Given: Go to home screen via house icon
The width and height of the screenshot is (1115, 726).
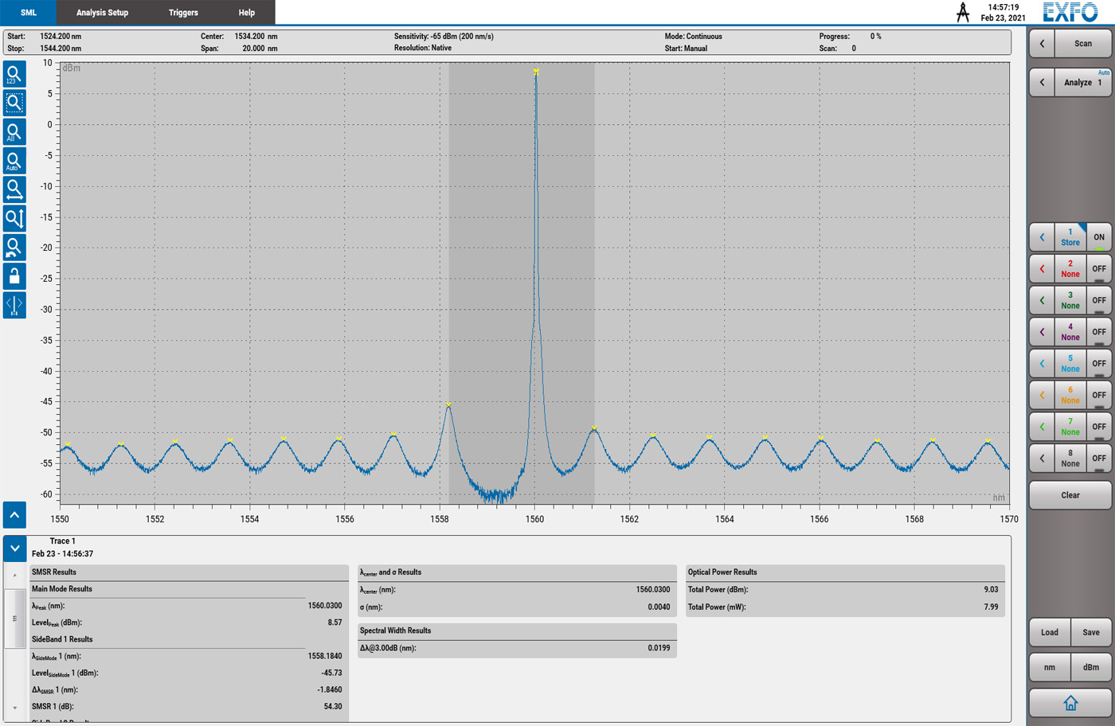Looking at the screenshot, I should coord(1070,703).
